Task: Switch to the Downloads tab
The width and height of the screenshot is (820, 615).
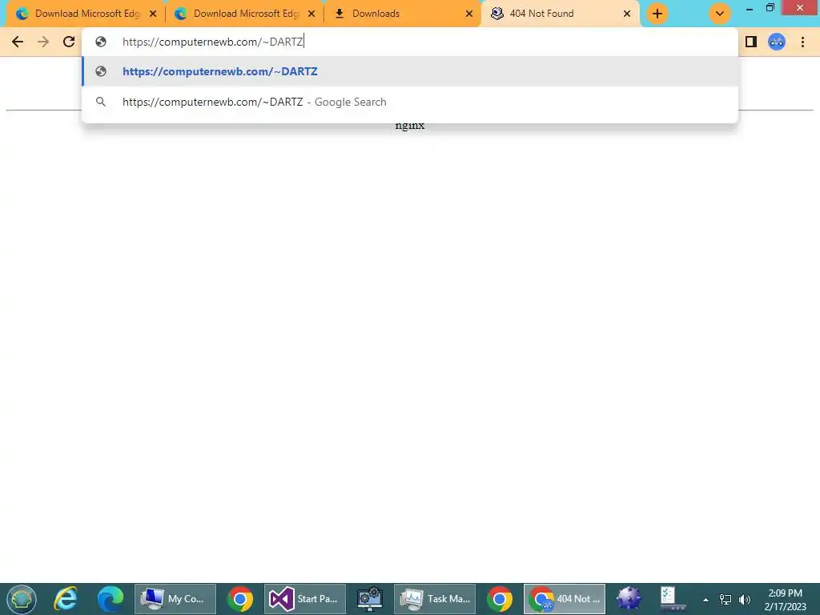Action: pyautogui.click(x=403, y=14)
